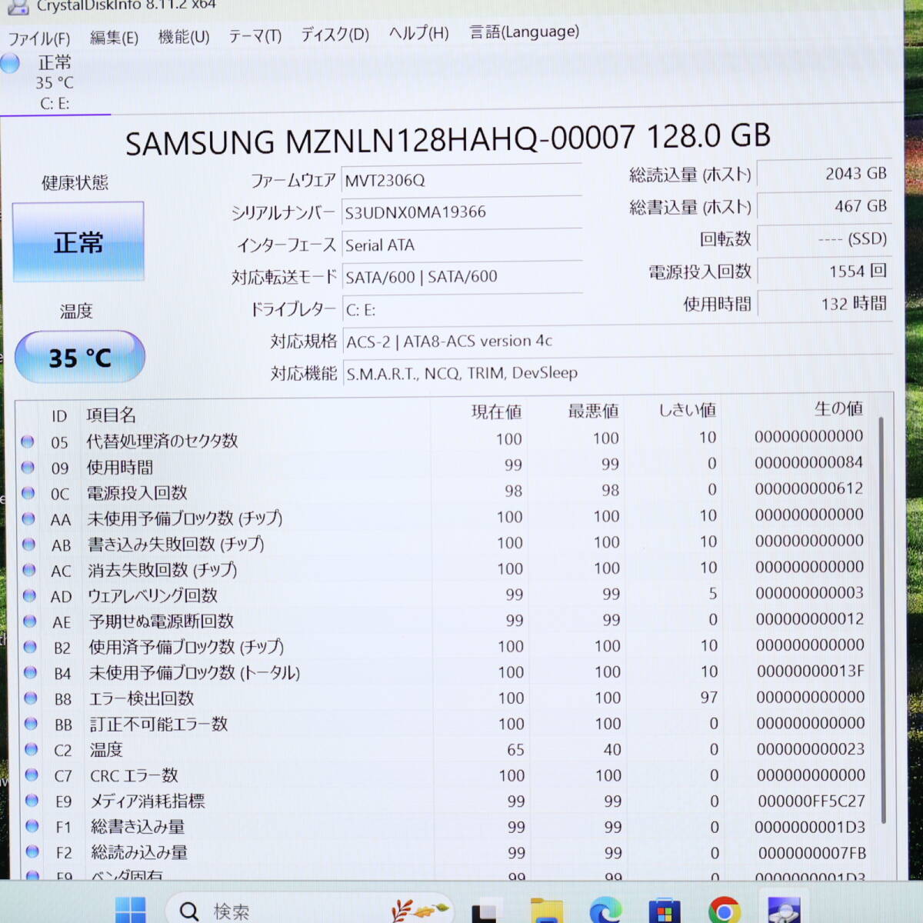
Task: Click status orb for attribute AA row
Action: [x=28, y=518]
